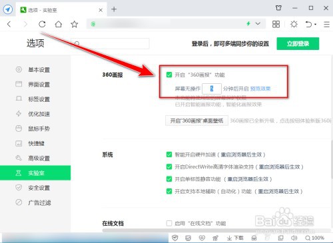The width and height of the screenshot is (333, 243).
Task: Click the window copy icon in status bar
Action: click(281, 238)
